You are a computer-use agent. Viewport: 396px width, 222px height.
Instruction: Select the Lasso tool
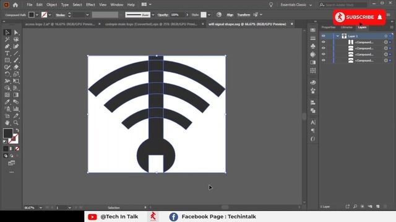tap(16, 39)
